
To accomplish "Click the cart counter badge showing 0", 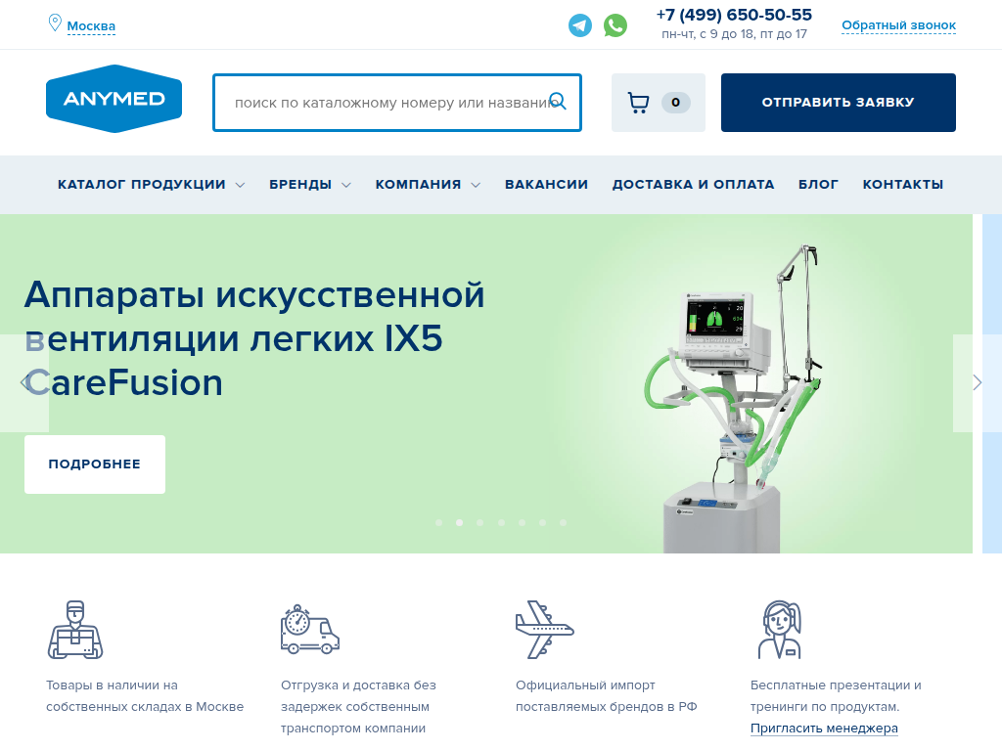I will pyautogui.click(x=675, y=102).
